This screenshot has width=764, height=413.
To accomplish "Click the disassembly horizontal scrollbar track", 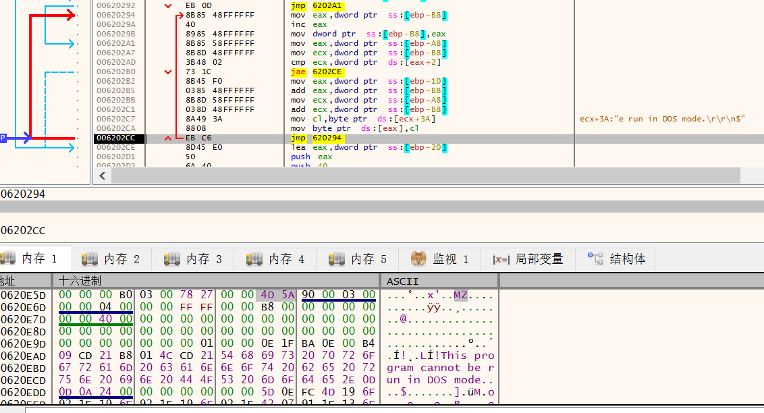I will coord(425,176).
